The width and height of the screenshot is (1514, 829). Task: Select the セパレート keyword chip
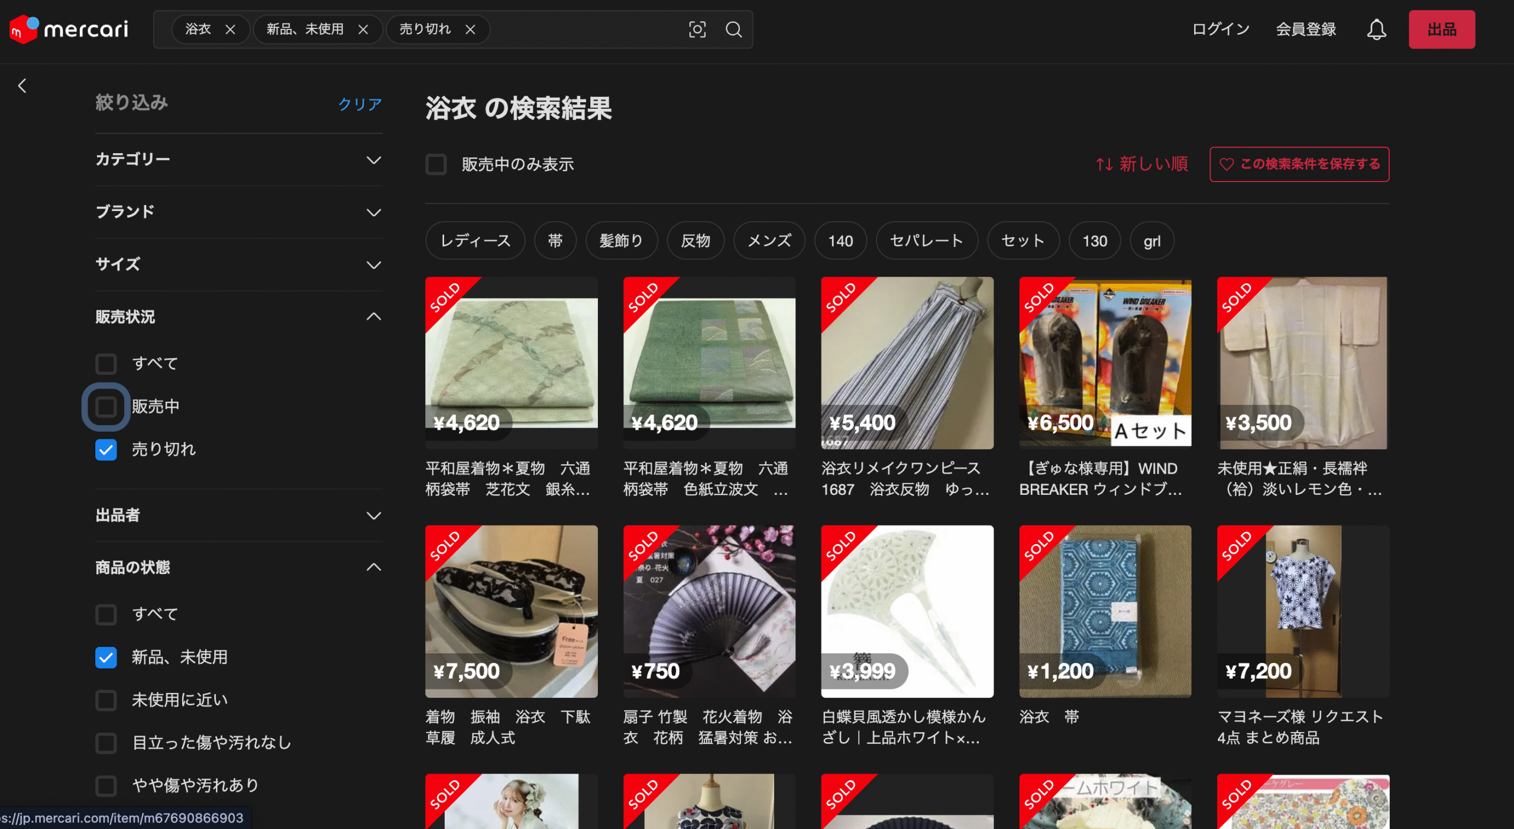[927, 241]
